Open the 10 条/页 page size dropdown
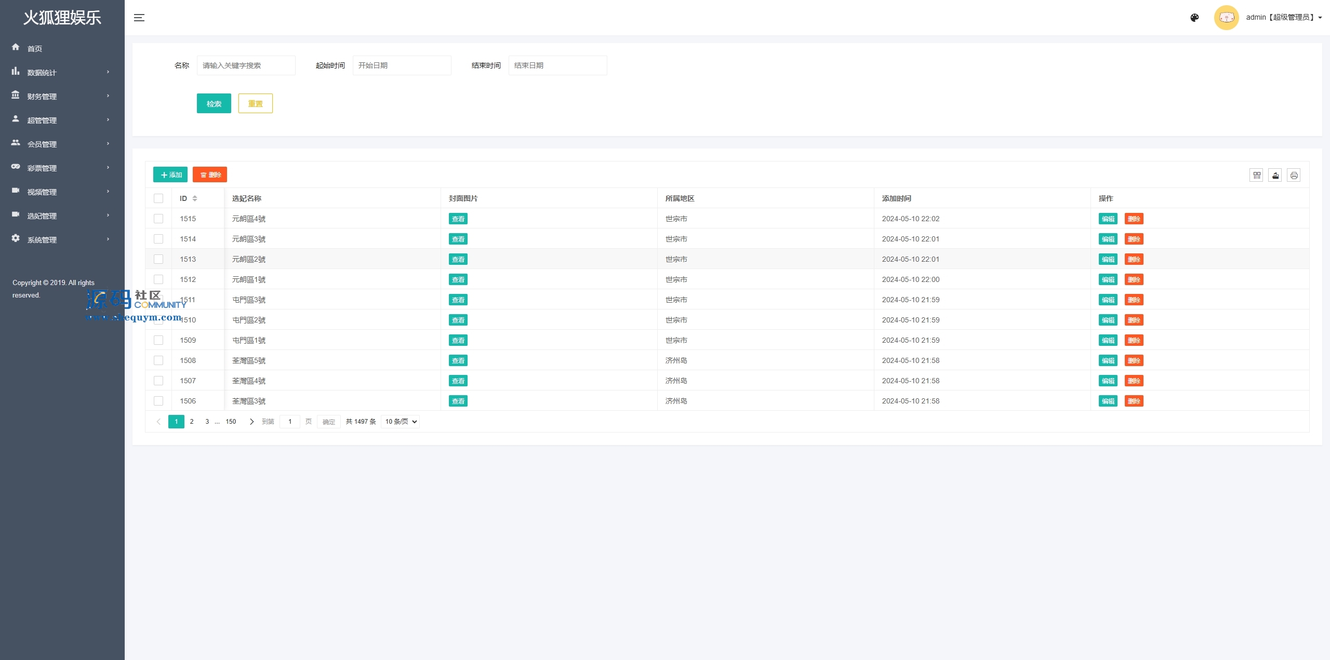This screenshot has height=660, width=1330. coord(400,422)
